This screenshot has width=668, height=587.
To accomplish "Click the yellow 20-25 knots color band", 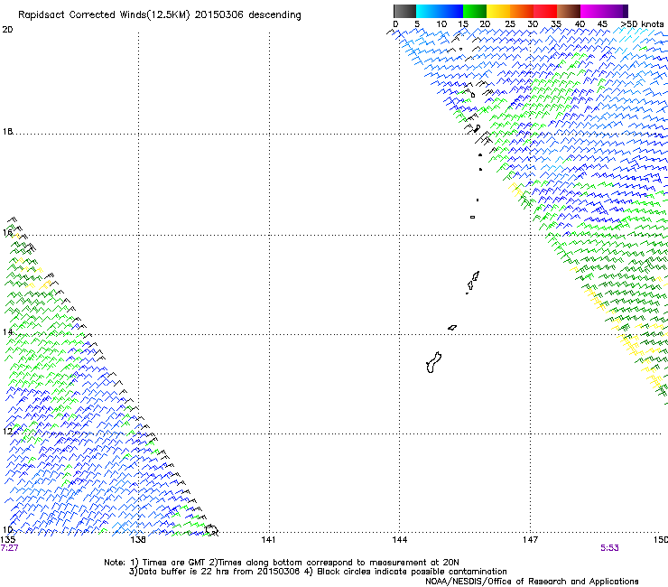I will click(x=498, y=11).
